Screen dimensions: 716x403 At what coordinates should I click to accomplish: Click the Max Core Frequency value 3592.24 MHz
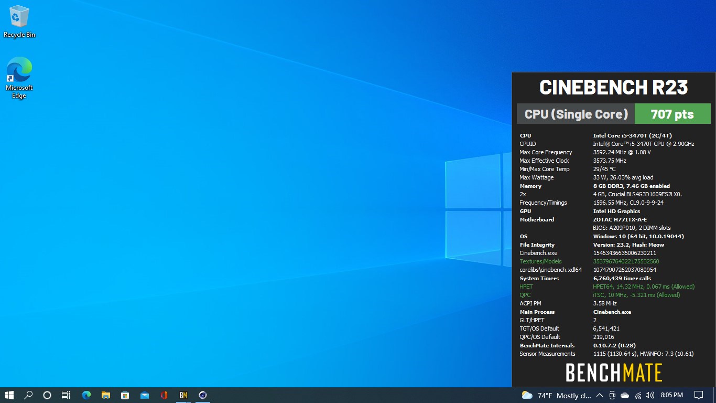click(622, 152)
